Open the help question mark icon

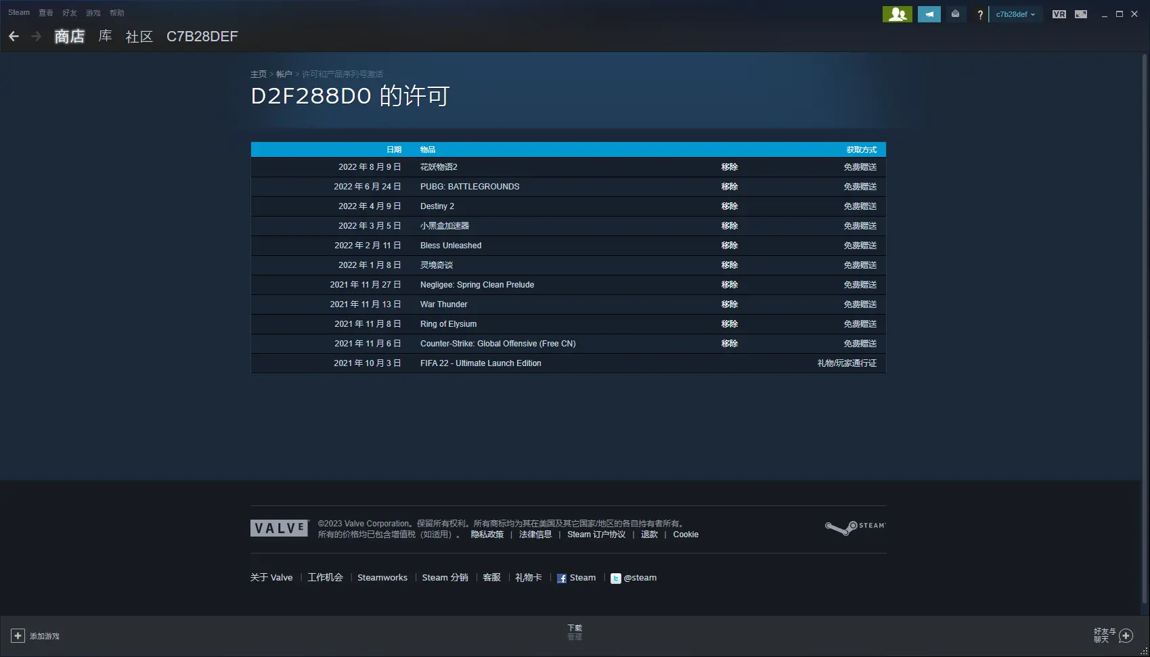tap(979, 14)
